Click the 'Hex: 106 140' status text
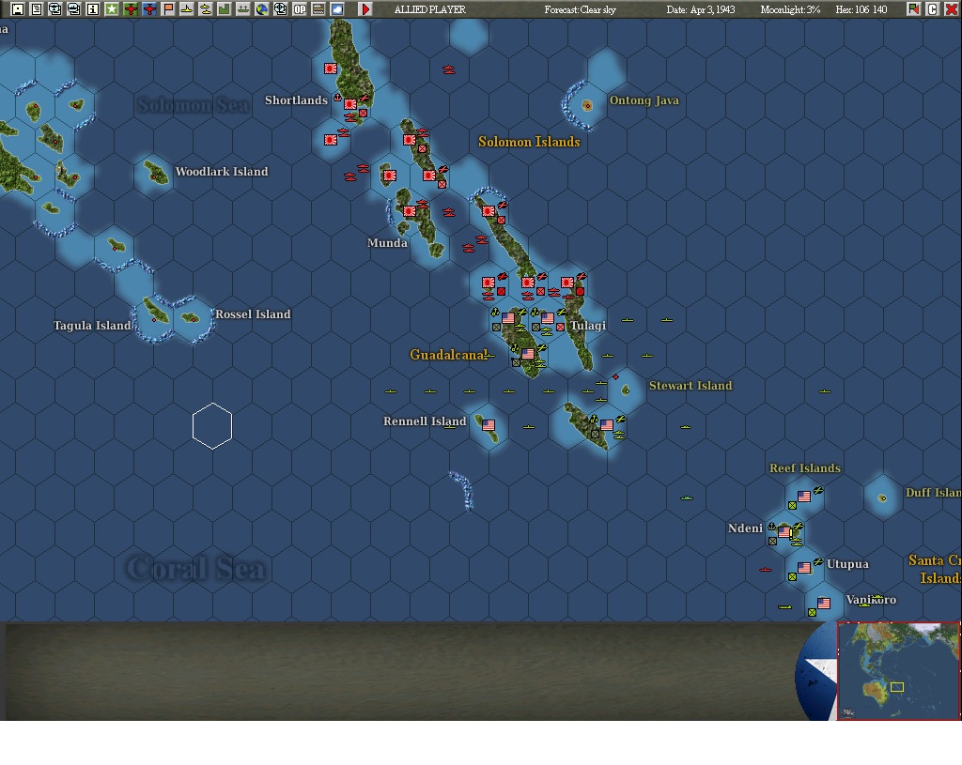962x765 pixels. pyautogui.click(x=861, y=9)
